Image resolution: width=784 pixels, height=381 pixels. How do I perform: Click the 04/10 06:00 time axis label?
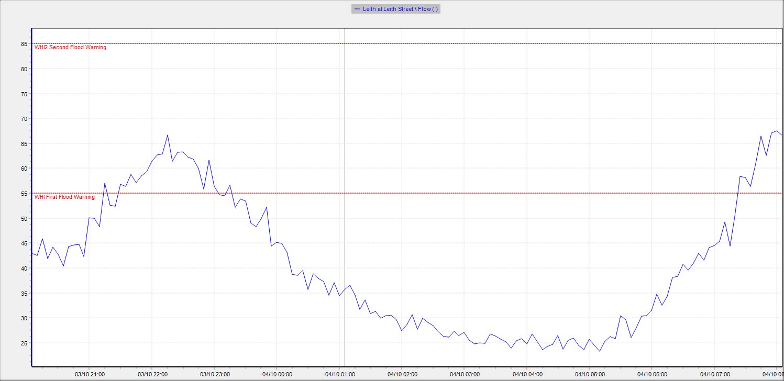point(652,374)
